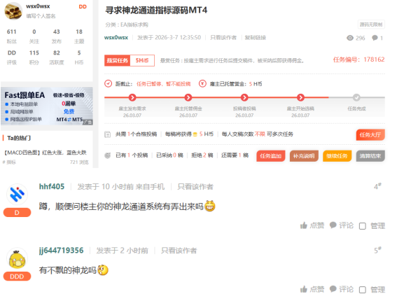Open the EA指标求购 category link
This screenshot has width=397, height=301.
coord(134,24)
